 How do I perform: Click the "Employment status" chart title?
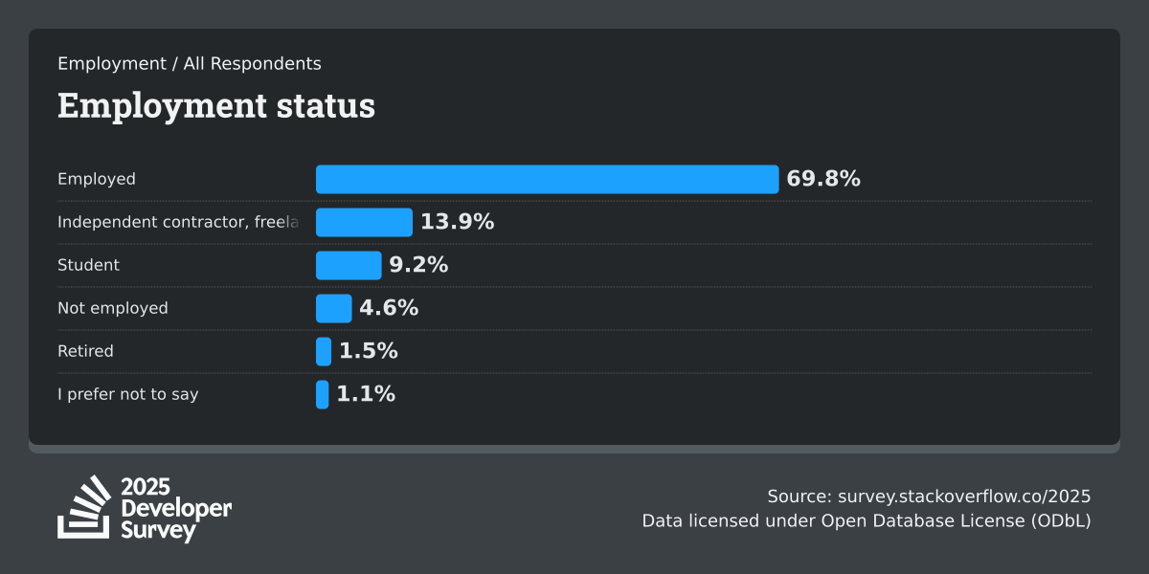tap(216, 105)
